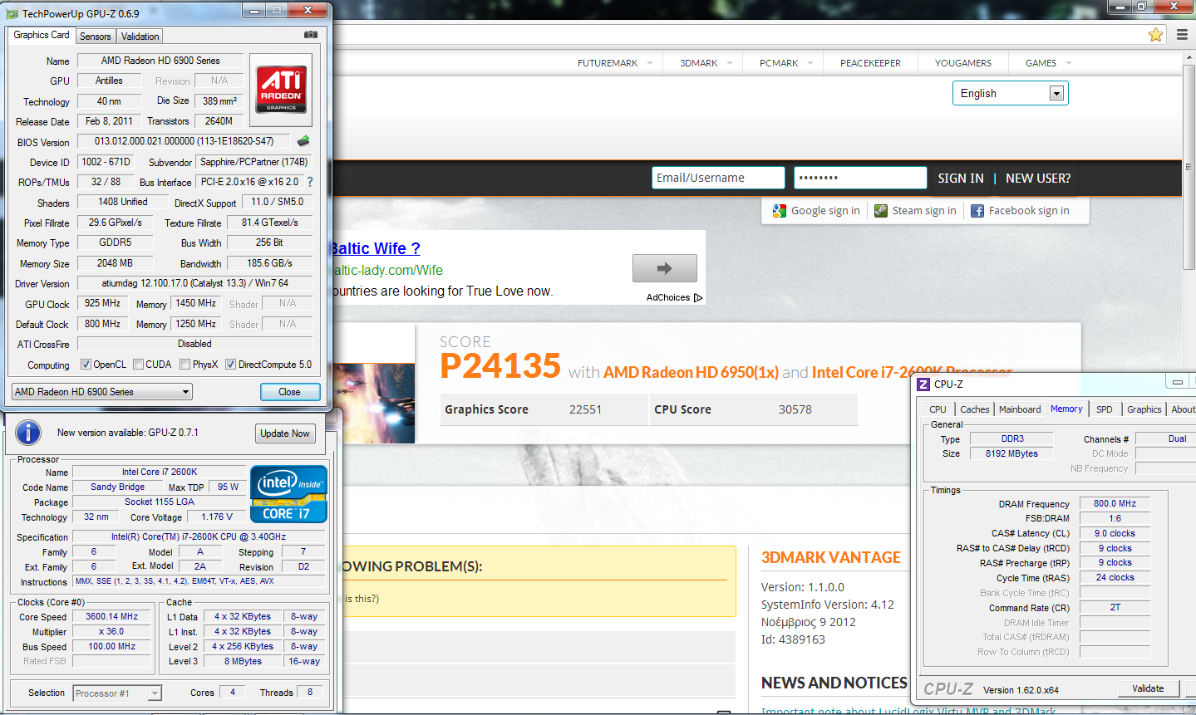This screenshot has width=1196, height=715.
Task: Open the AMD Radeon HD 6900 Series dropdown
Action: [102, 392]
